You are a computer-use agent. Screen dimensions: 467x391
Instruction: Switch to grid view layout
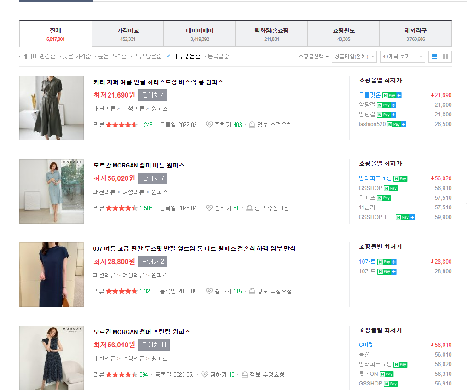pyautogui.click(x=446, y=56)
